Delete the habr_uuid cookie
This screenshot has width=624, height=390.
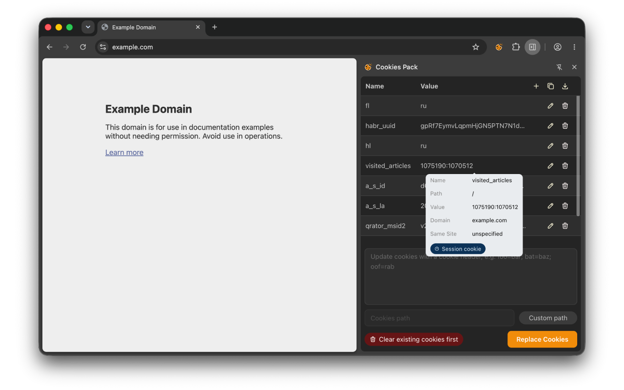(565, 126)
